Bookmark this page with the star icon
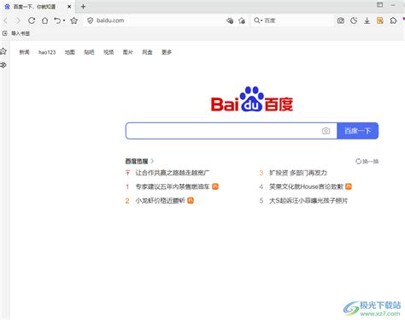This screenshot has height=320, width=405. (74, 21)
